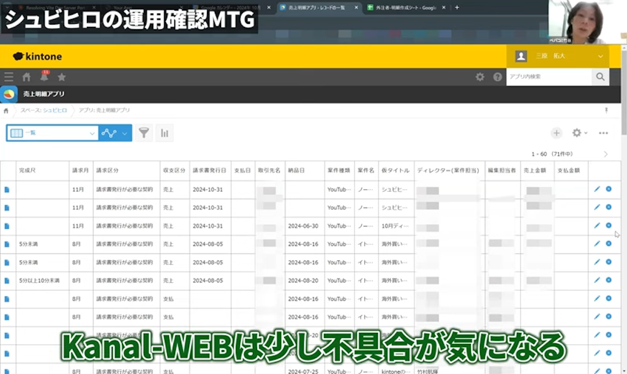Click the アプリ内検索 search input field
Viewport: 627px width, 374px height.
pyautogui.click(x=548, y=77)
